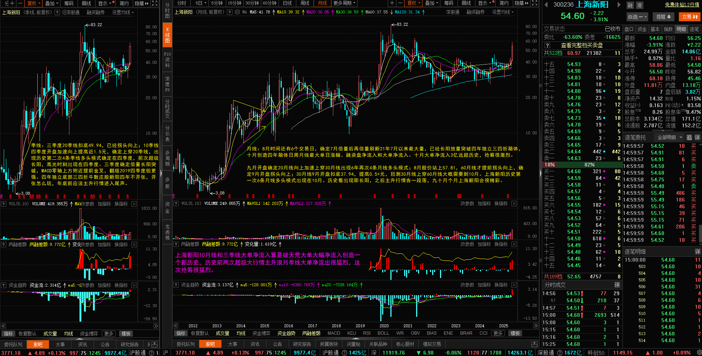This screenshot has width=702, height=356.
Task: Toggle 资金博弈 indicator on left chart
Action: click(89, 334)
